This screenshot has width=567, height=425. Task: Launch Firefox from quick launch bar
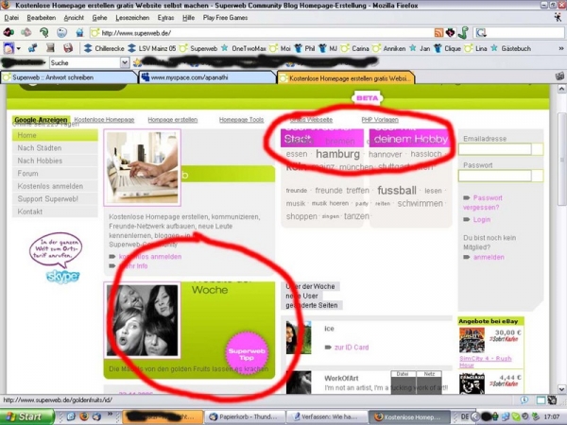pyautogui.click(x=84, y=416)
